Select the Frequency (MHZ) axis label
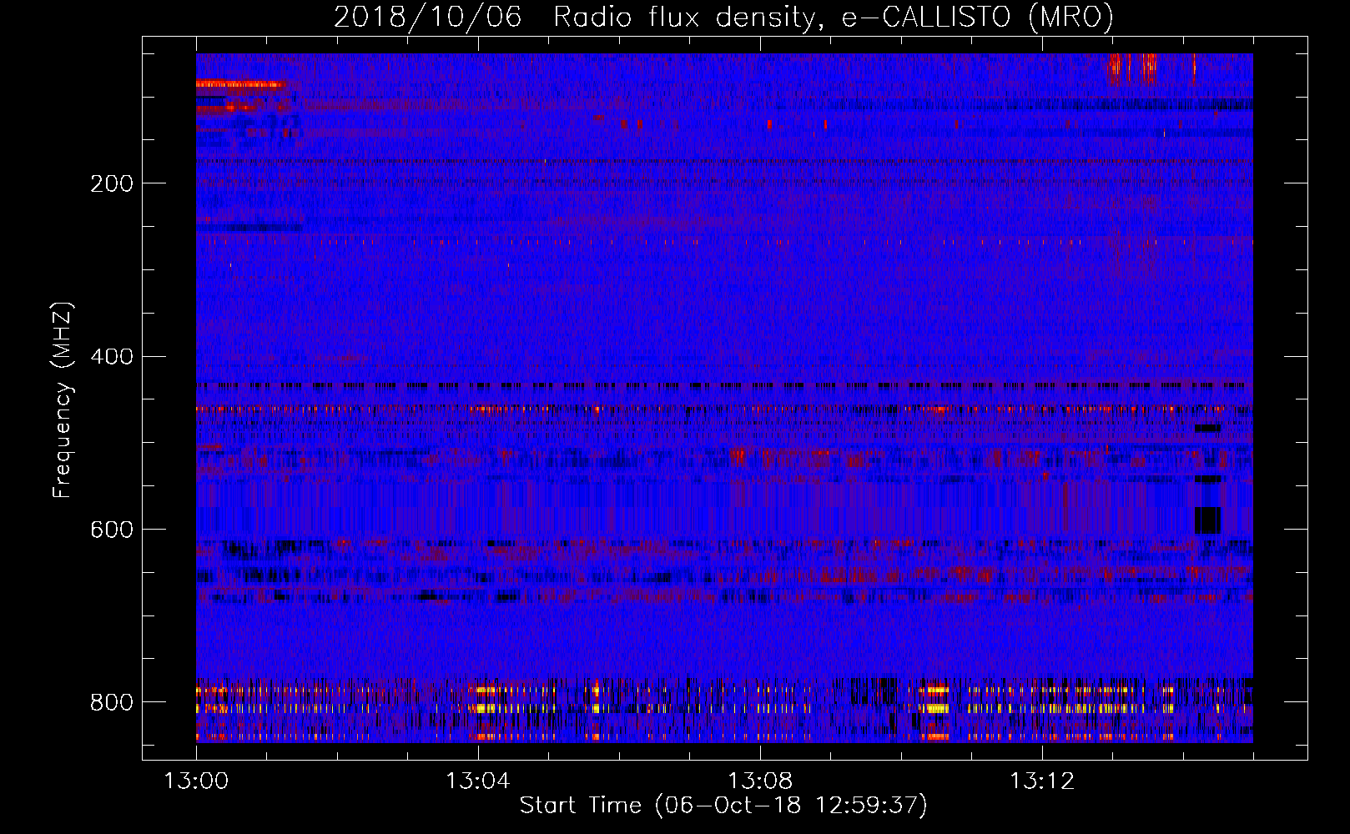 (x=63, y=399)
